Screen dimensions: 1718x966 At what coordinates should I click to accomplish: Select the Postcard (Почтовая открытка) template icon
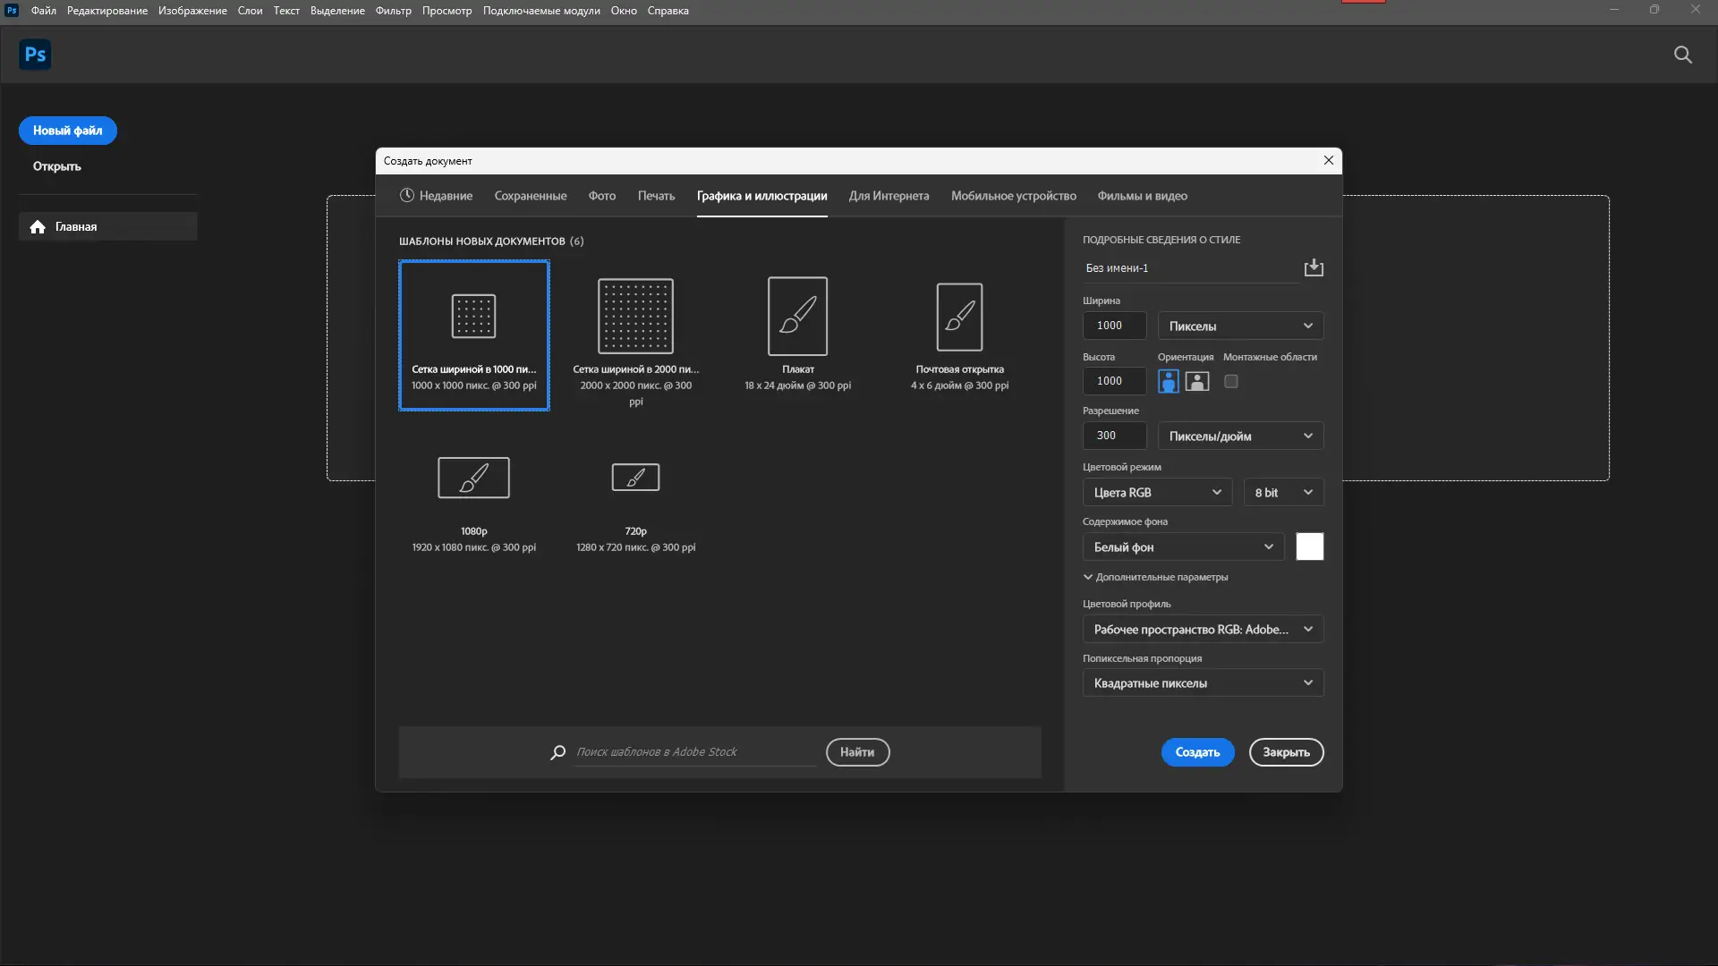[x=959, y=316]
